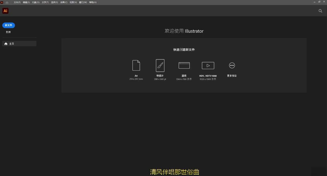Close the Illustrator window
Screen dimensions: 327x176
[x=324, y=2]
